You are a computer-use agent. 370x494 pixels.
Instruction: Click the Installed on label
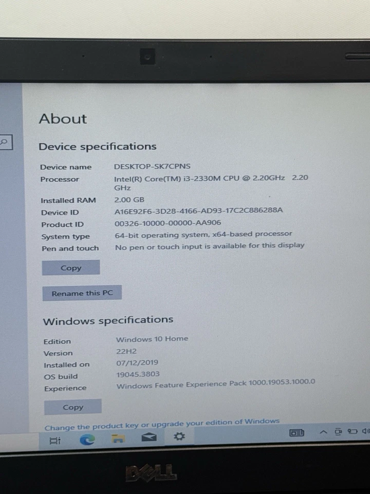(66, 365)
